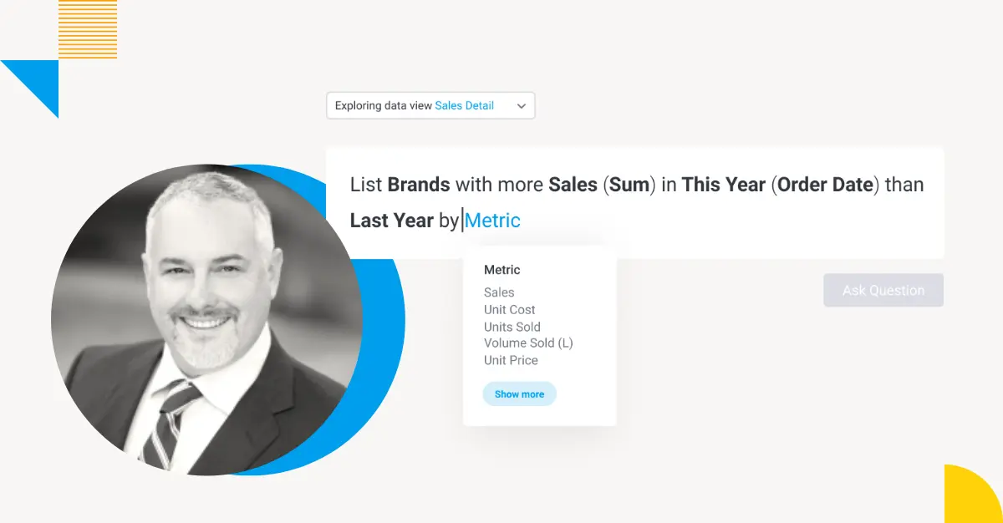Expand the data view dropdown chevron
1003x523 pixels.
coord(522,106)
